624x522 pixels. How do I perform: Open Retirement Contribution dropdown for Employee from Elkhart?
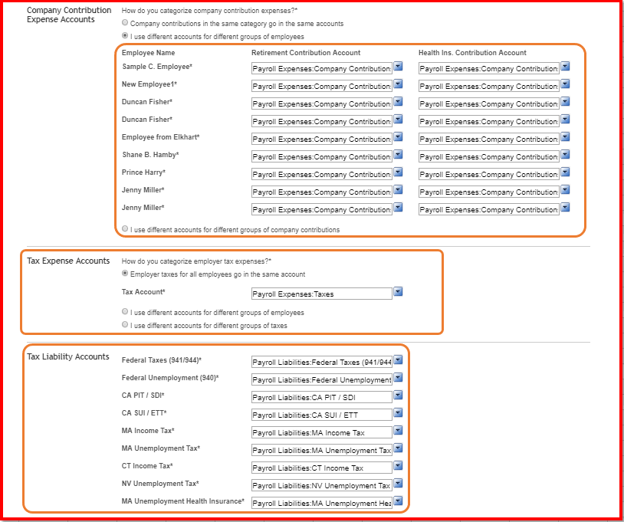tap(398, 139)
